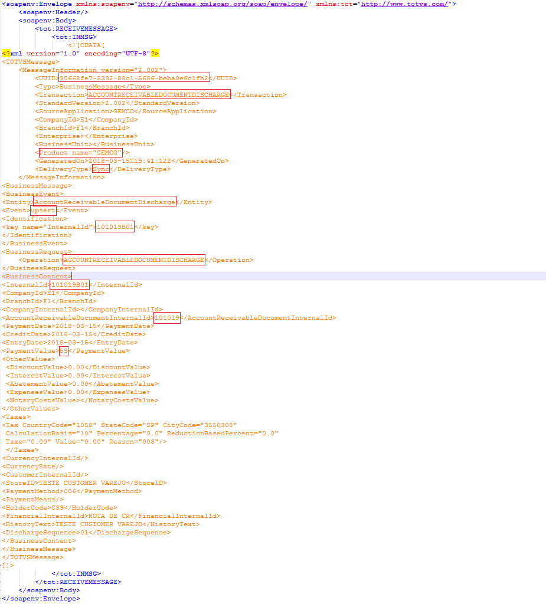Click the BranchId F1 line in MessageInformation
546x604 pixels.
pyautogui.click(x=82, y=128)
